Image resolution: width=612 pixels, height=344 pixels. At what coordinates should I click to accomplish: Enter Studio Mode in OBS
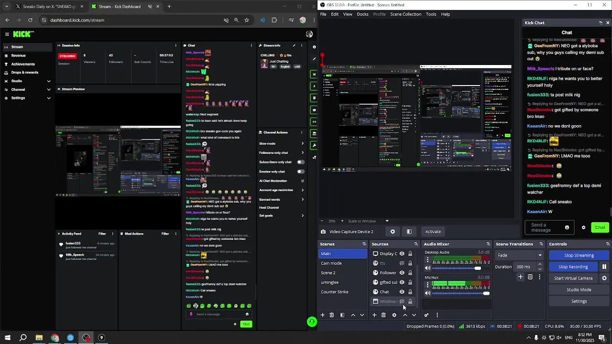(x=579, y=290)
